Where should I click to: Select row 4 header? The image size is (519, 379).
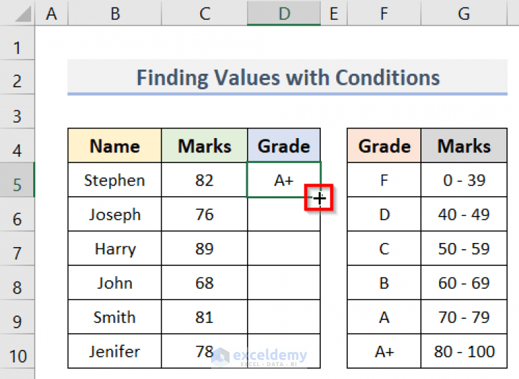(17, 146)
